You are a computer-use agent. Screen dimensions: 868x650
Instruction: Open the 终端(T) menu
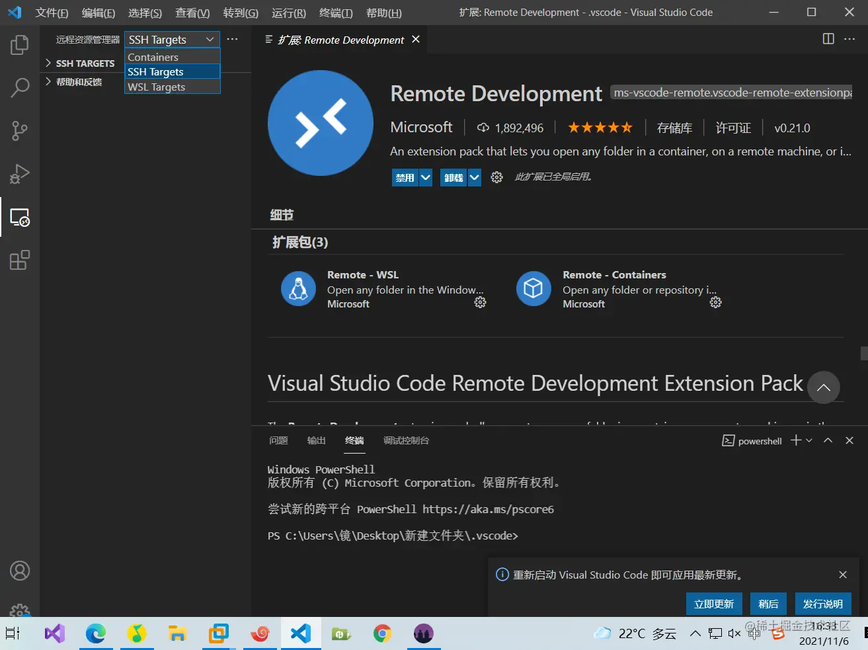(x=336, y=13)
